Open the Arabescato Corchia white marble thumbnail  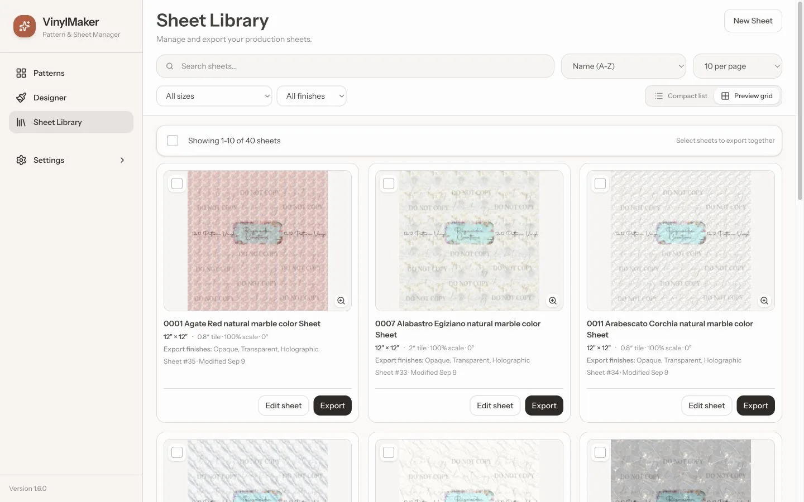click(681, 240)
